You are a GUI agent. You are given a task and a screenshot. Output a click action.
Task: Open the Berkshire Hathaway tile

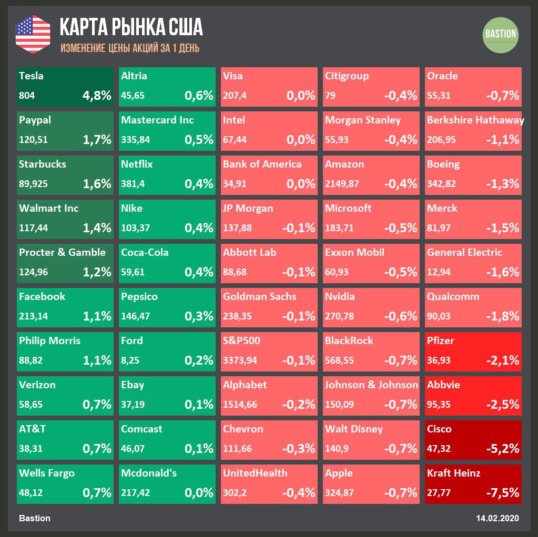473,131
